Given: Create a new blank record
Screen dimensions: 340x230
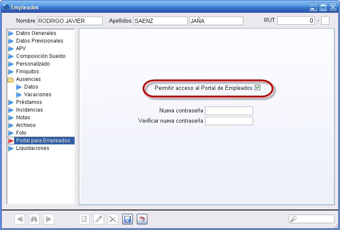Looking at the screenshot, I should pyautogui.click(x=84, y=219).
